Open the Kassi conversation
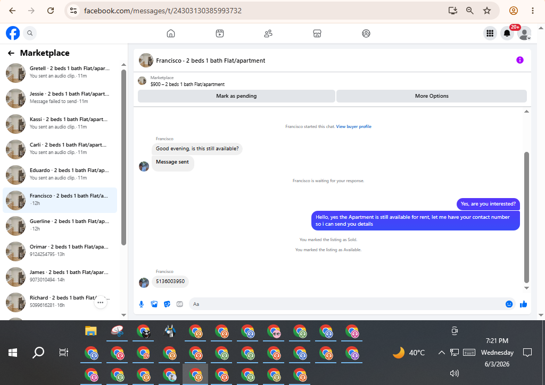This screenshot has width=545, height=385. (x=60, y=124)
